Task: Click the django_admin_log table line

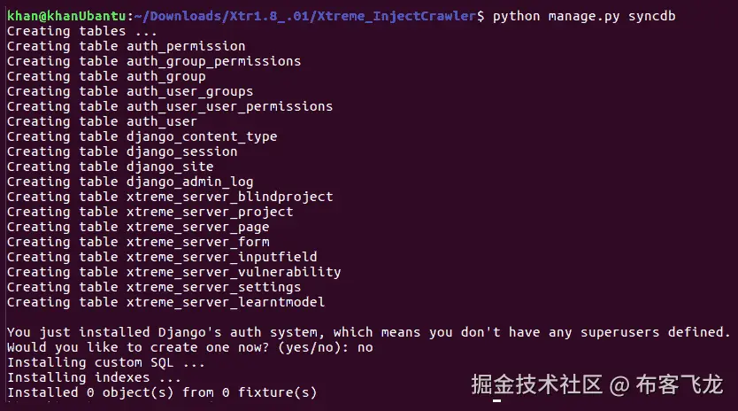Action: click(129, 182)
